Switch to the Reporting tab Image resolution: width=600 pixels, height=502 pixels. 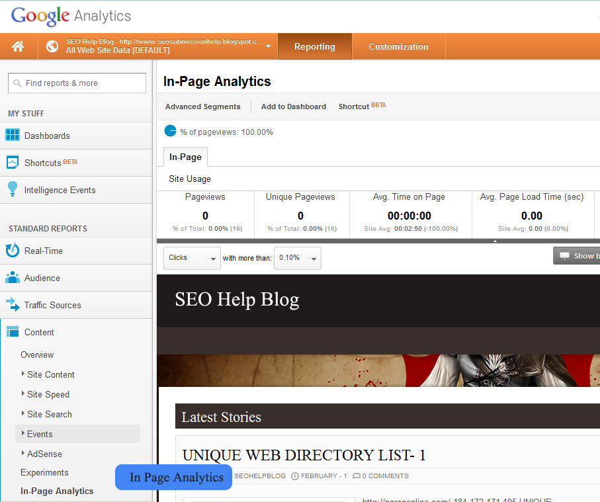(314, 46)
